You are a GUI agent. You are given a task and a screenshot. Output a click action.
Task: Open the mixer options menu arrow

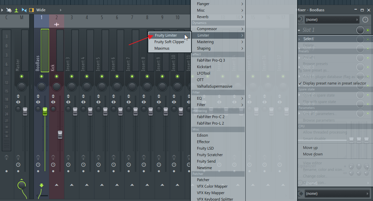2,10
